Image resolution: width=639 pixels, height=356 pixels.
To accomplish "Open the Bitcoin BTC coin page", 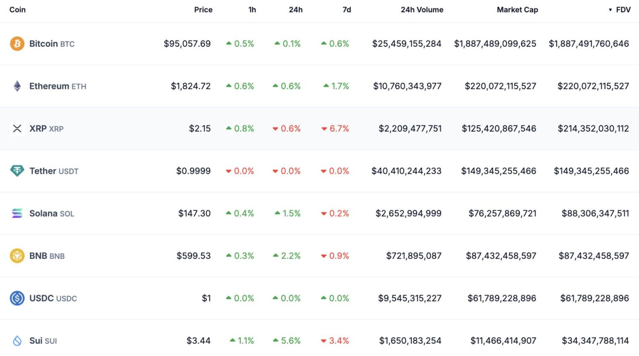I will click(52, 43).
